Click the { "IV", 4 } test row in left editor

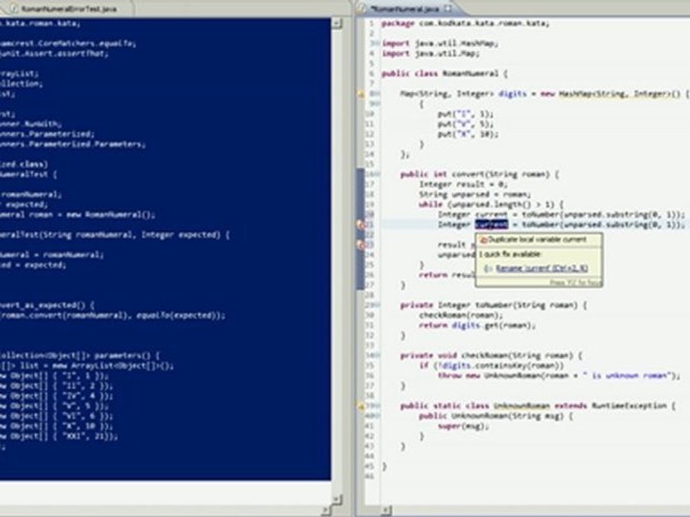[56, 396]
